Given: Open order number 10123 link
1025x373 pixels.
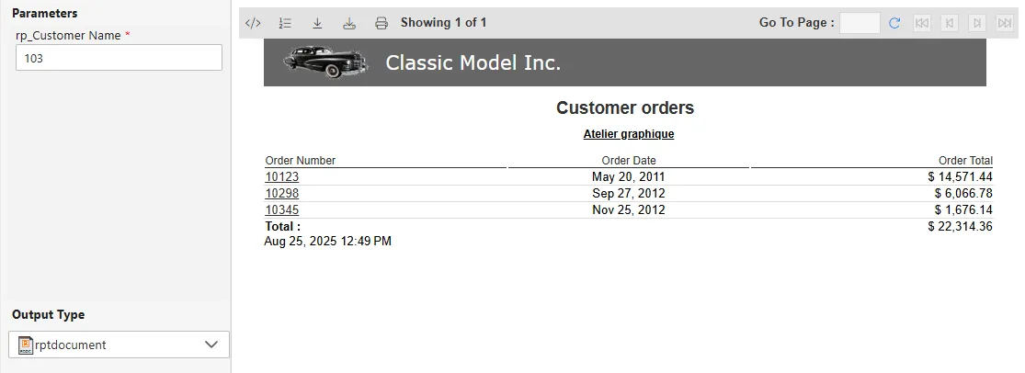Looking at the screenshot, I should 282,176.
